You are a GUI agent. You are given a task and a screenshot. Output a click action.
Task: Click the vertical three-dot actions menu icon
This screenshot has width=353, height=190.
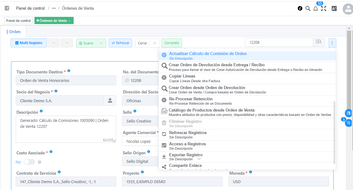332,43
